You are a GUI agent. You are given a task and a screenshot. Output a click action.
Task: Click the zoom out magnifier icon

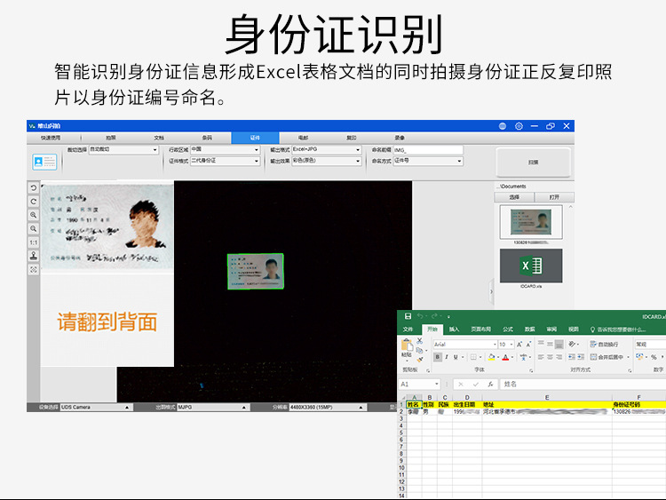[x=34, y=228]
